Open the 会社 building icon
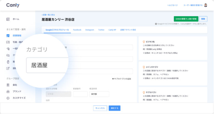Image resolution: width=214 pixels, height=114 pixels. click(x=8, y=85)
